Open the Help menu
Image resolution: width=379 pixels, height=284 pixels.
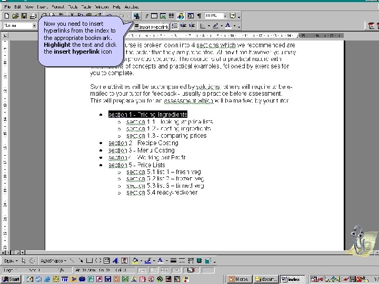click(x=116, y=7)
